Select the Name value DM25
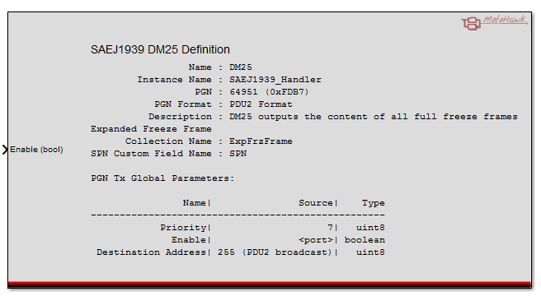This screenshot has width=541, height=296. coord(241,67)
